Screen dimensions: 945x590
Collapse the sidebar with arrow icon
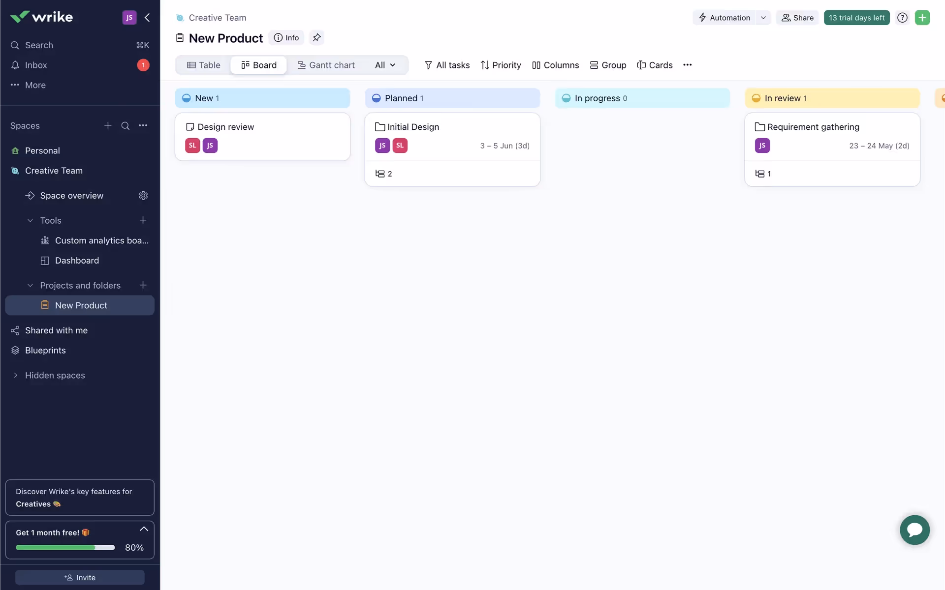tap(147, 18)
